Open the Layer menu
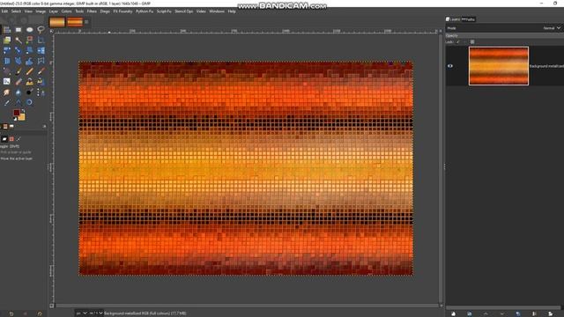 click(x=53, y=11)
